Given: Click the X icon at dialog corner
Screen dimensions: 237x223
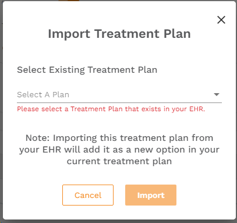Looking at the screenshot, I should [221, 20].
